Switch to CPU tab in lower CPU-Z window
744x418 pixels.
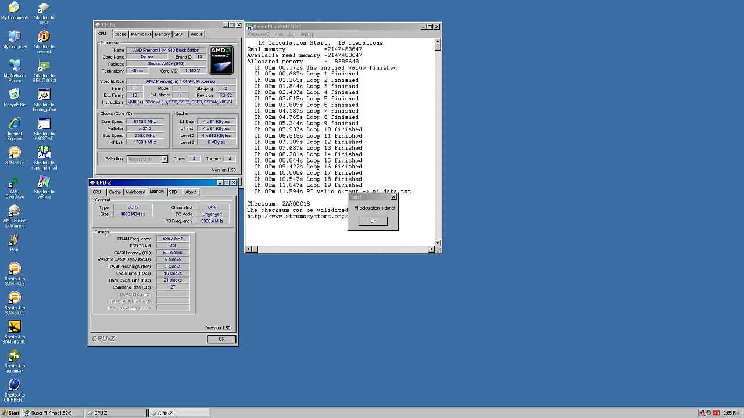point(96,192)
